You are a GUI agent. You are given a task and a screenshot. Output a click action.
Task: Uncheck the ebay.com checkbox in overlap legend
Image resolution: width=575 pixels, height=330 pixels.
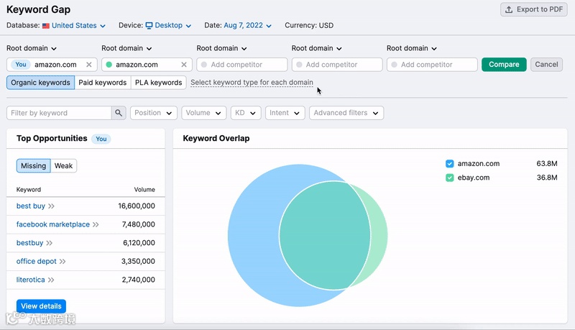pyautogui.click(x=450, y=178)
